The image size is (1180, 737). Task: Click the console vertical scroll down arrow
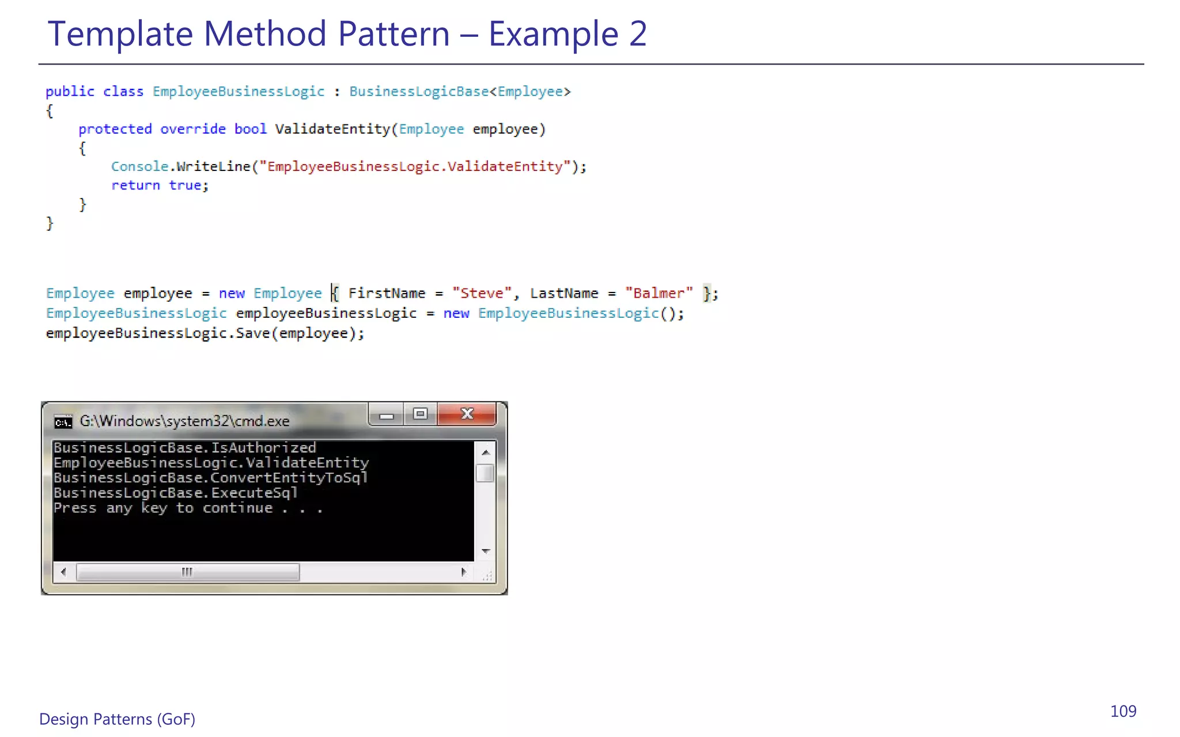coord(486,552)
